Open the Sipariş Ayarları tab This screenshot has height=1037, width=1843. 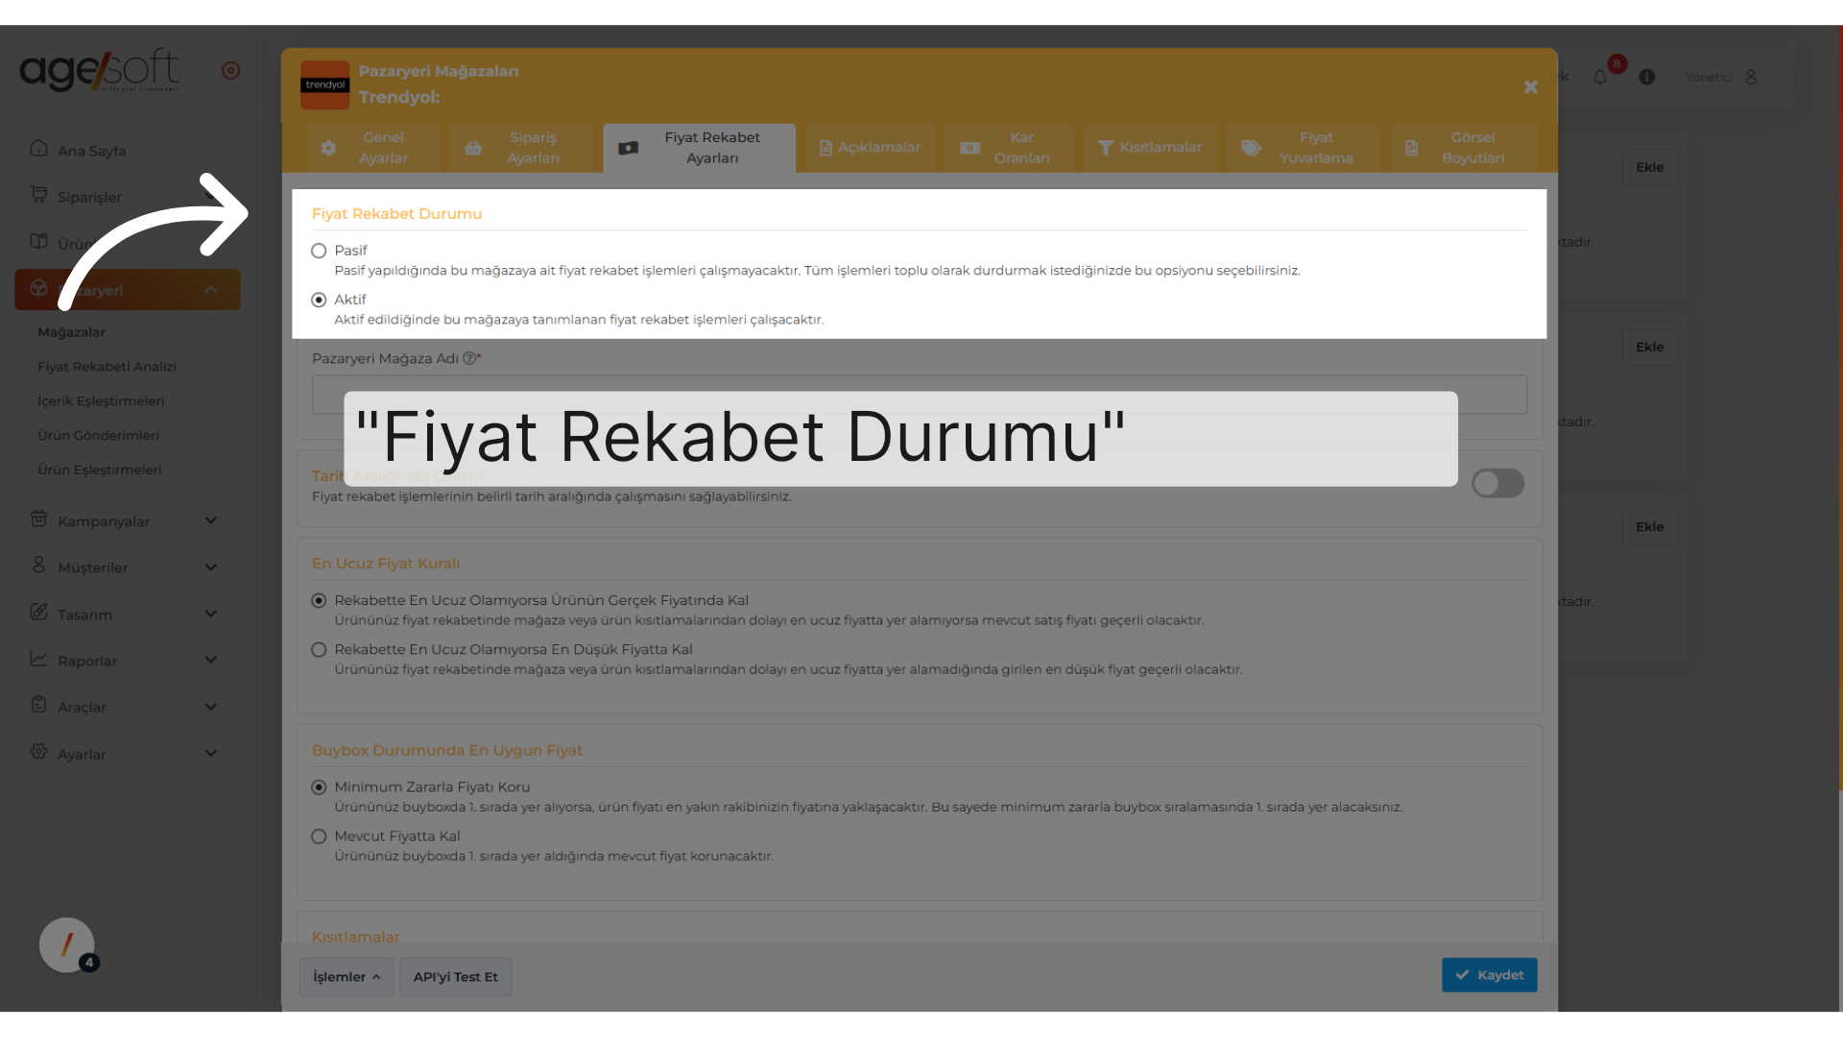[x=522, y=148]
